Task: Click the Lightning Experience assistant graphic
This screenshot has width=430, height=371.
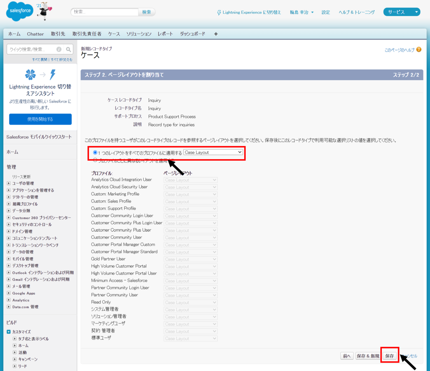Action: pos(40,74)
